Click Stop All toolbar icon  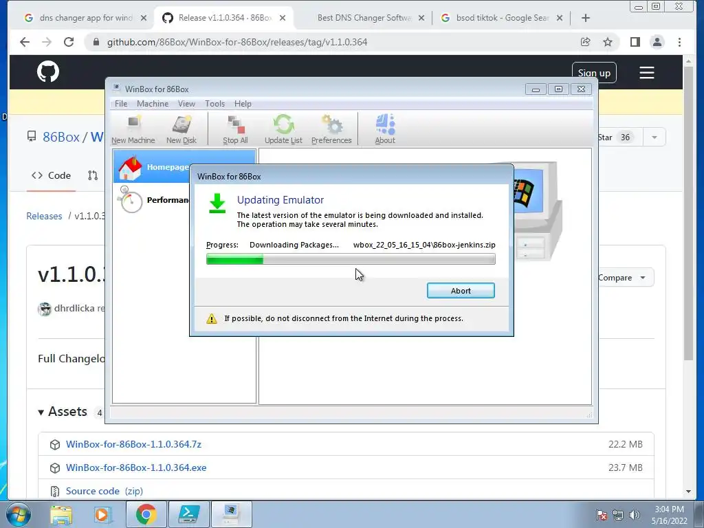(235, 129)
